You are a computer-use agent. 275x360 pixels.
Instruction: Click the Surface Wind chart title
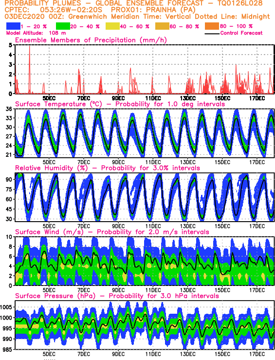pyautogui.click(x=112, y=232)
